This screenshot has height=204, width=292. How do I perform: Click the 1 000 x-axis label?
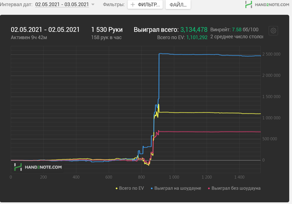coord(174,177)
